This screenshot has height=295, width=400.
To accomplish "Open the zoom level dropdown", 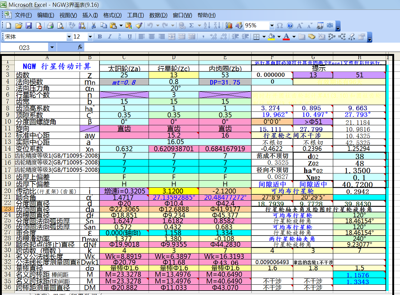I will pos(272,26).
